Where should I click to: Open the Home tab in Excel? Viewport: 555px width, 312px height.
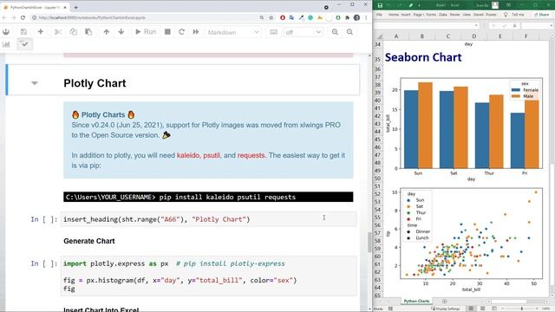(x=393, y=15)
